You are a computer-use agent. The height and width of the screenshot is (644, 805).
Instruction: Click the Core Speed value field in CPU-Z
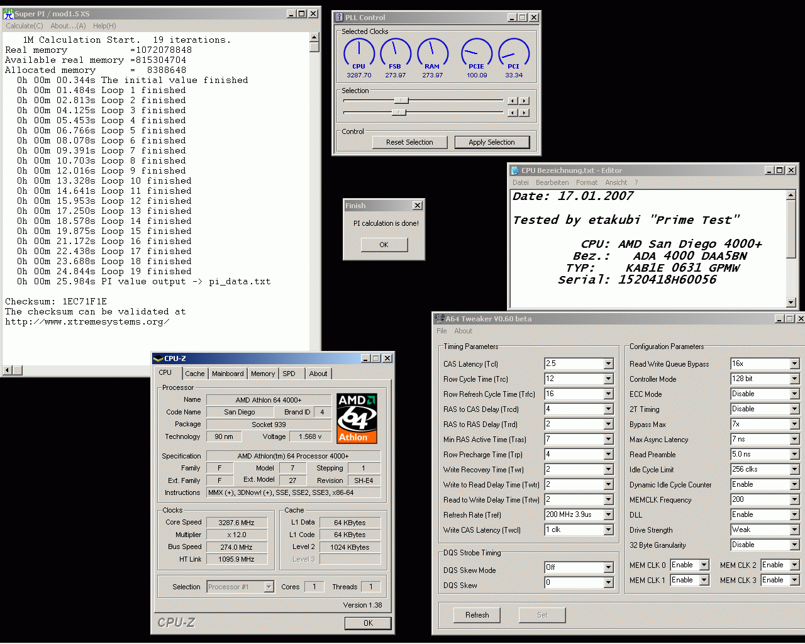236,523
